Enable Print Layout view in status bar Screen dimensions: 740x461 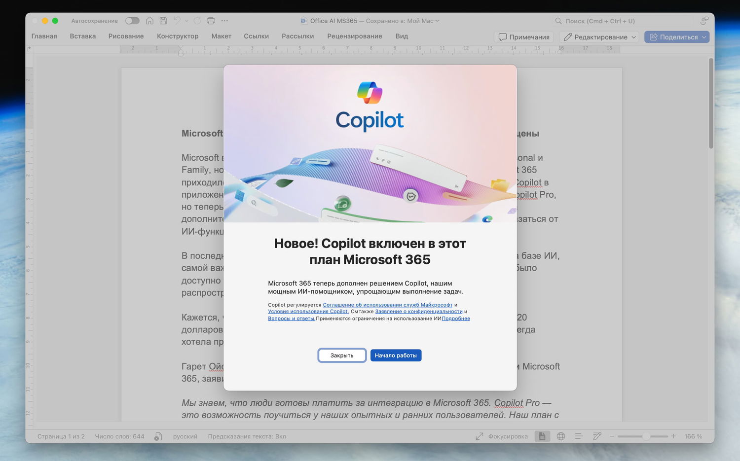542,436
